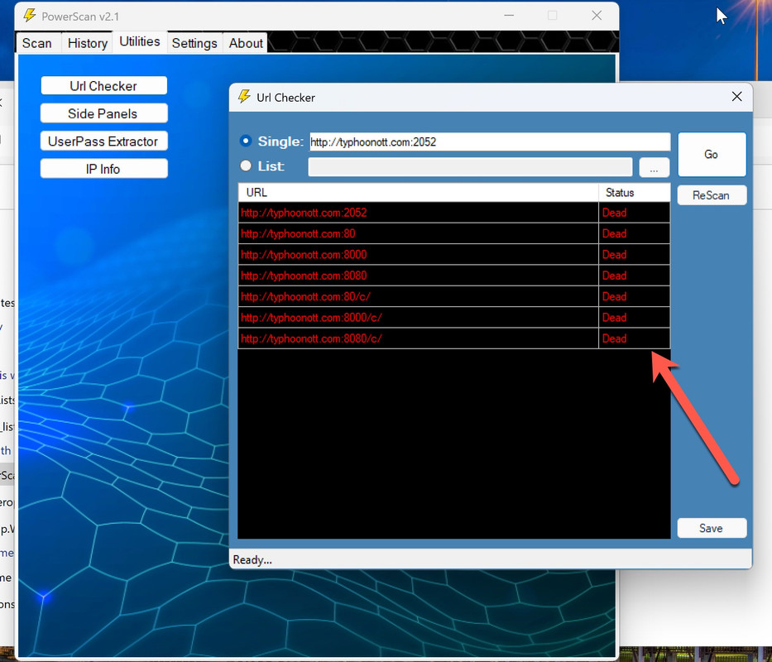772x662 pixels.
Task: Select row http://typhoonott.com:80/c/
Action: [x=454, y=296]
